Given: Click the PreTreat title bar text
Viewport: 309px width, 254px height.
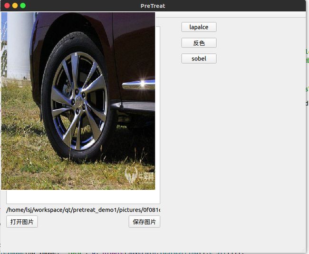Looking at the screenshot, I should tap(153, 6).
